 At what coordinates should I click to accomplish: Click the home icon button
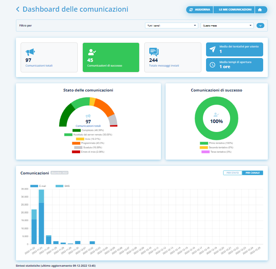click(x=261, y=10)
